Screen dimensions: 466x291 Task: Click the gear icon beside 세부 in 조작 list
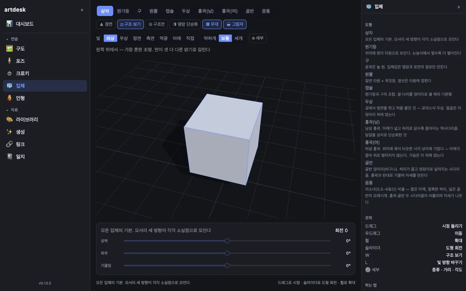click(x=368, y=270)
